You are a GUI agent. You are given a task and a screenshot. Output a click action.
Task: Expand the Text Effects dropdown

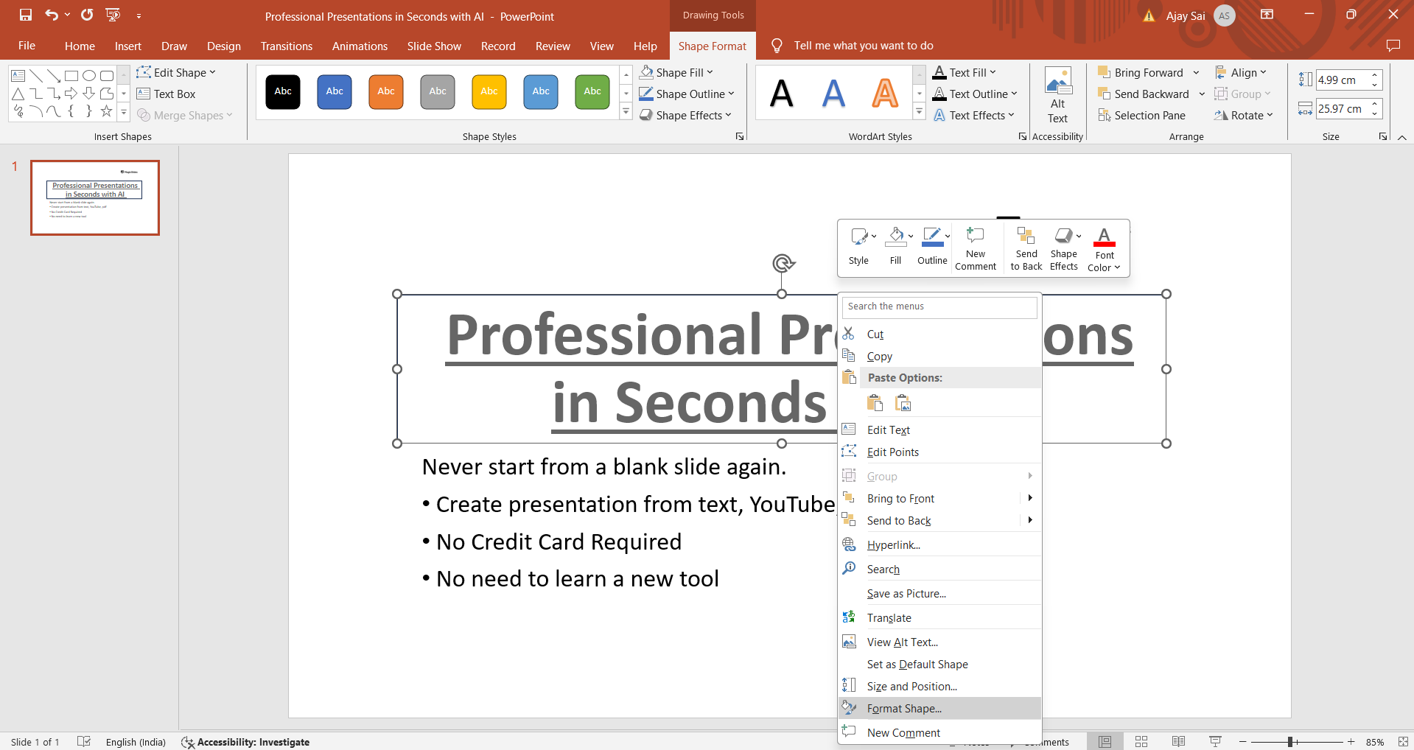pos(974,116)
